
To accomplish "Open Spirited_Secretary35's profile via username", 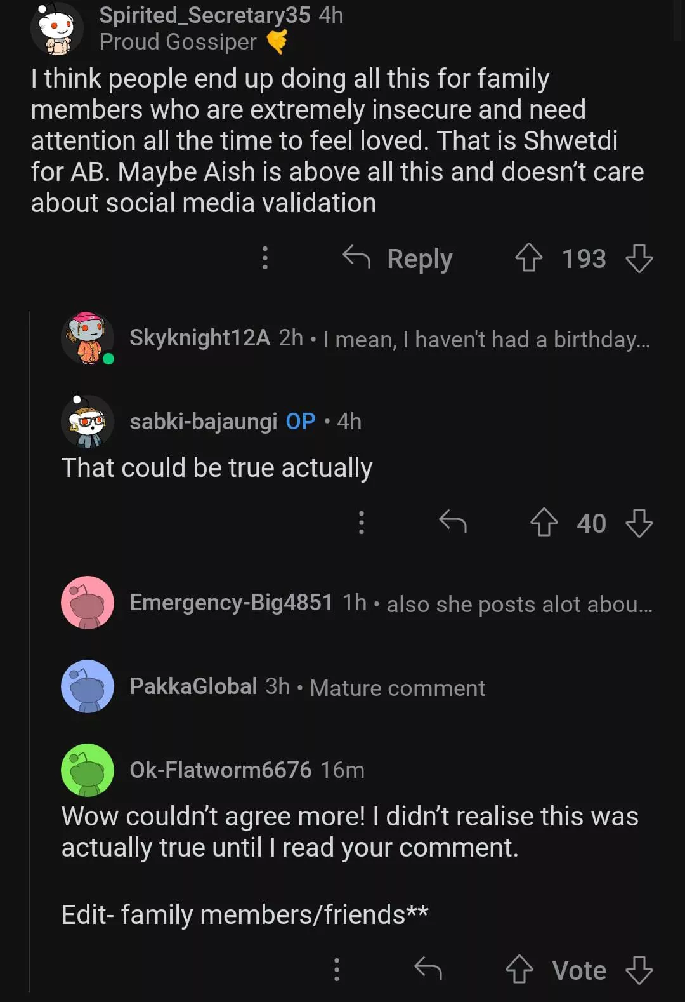I will coord(204,15).
